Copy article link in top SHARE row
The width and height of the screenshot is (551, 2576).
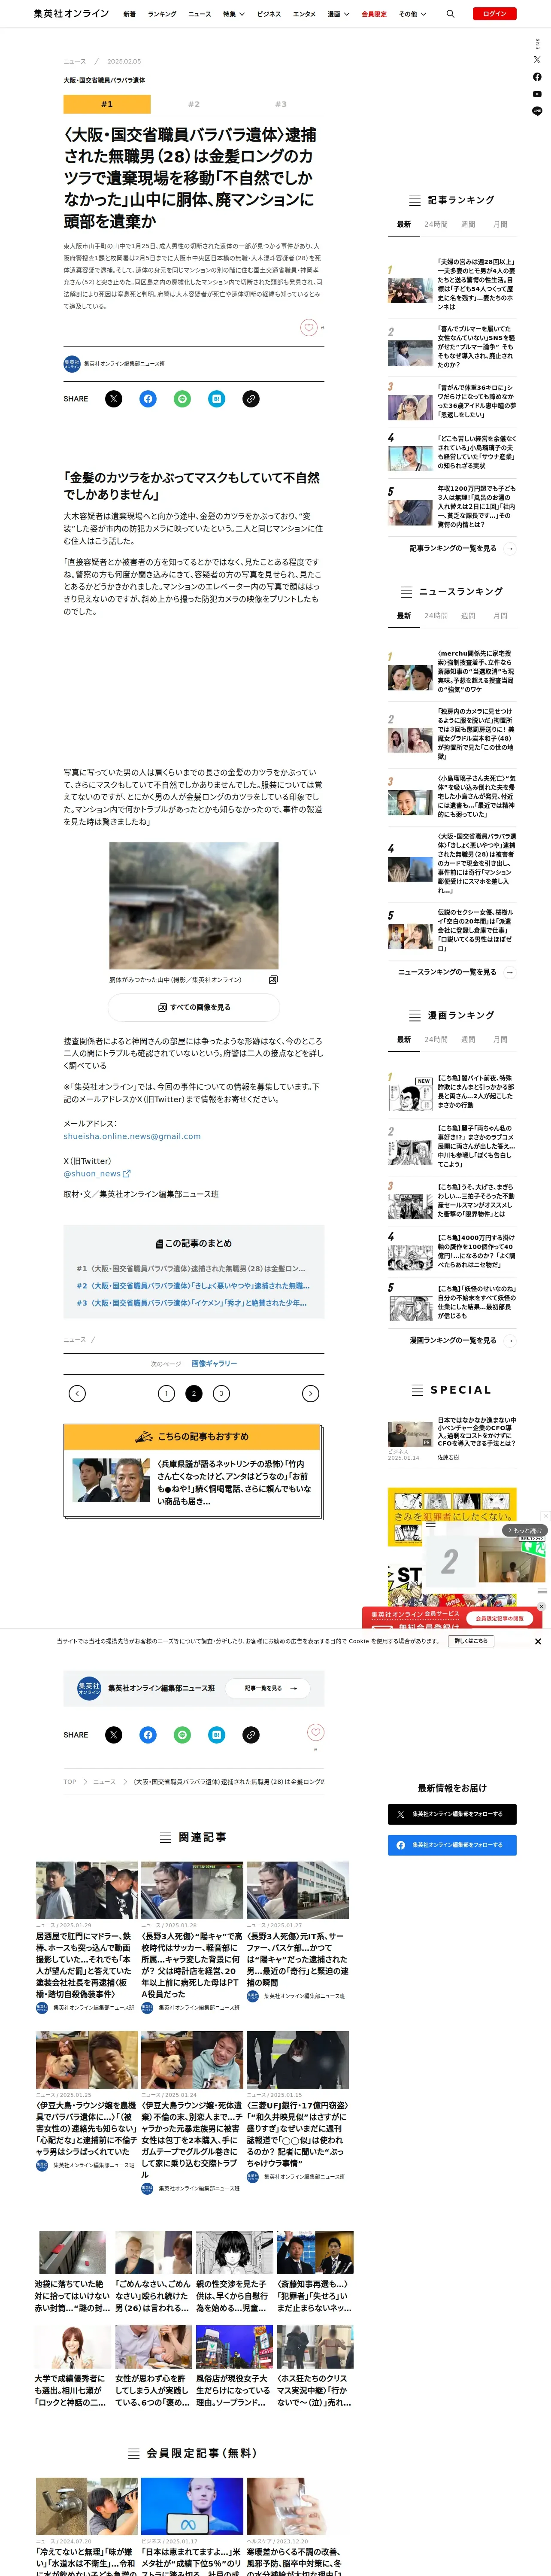click(x=251, y=399)
